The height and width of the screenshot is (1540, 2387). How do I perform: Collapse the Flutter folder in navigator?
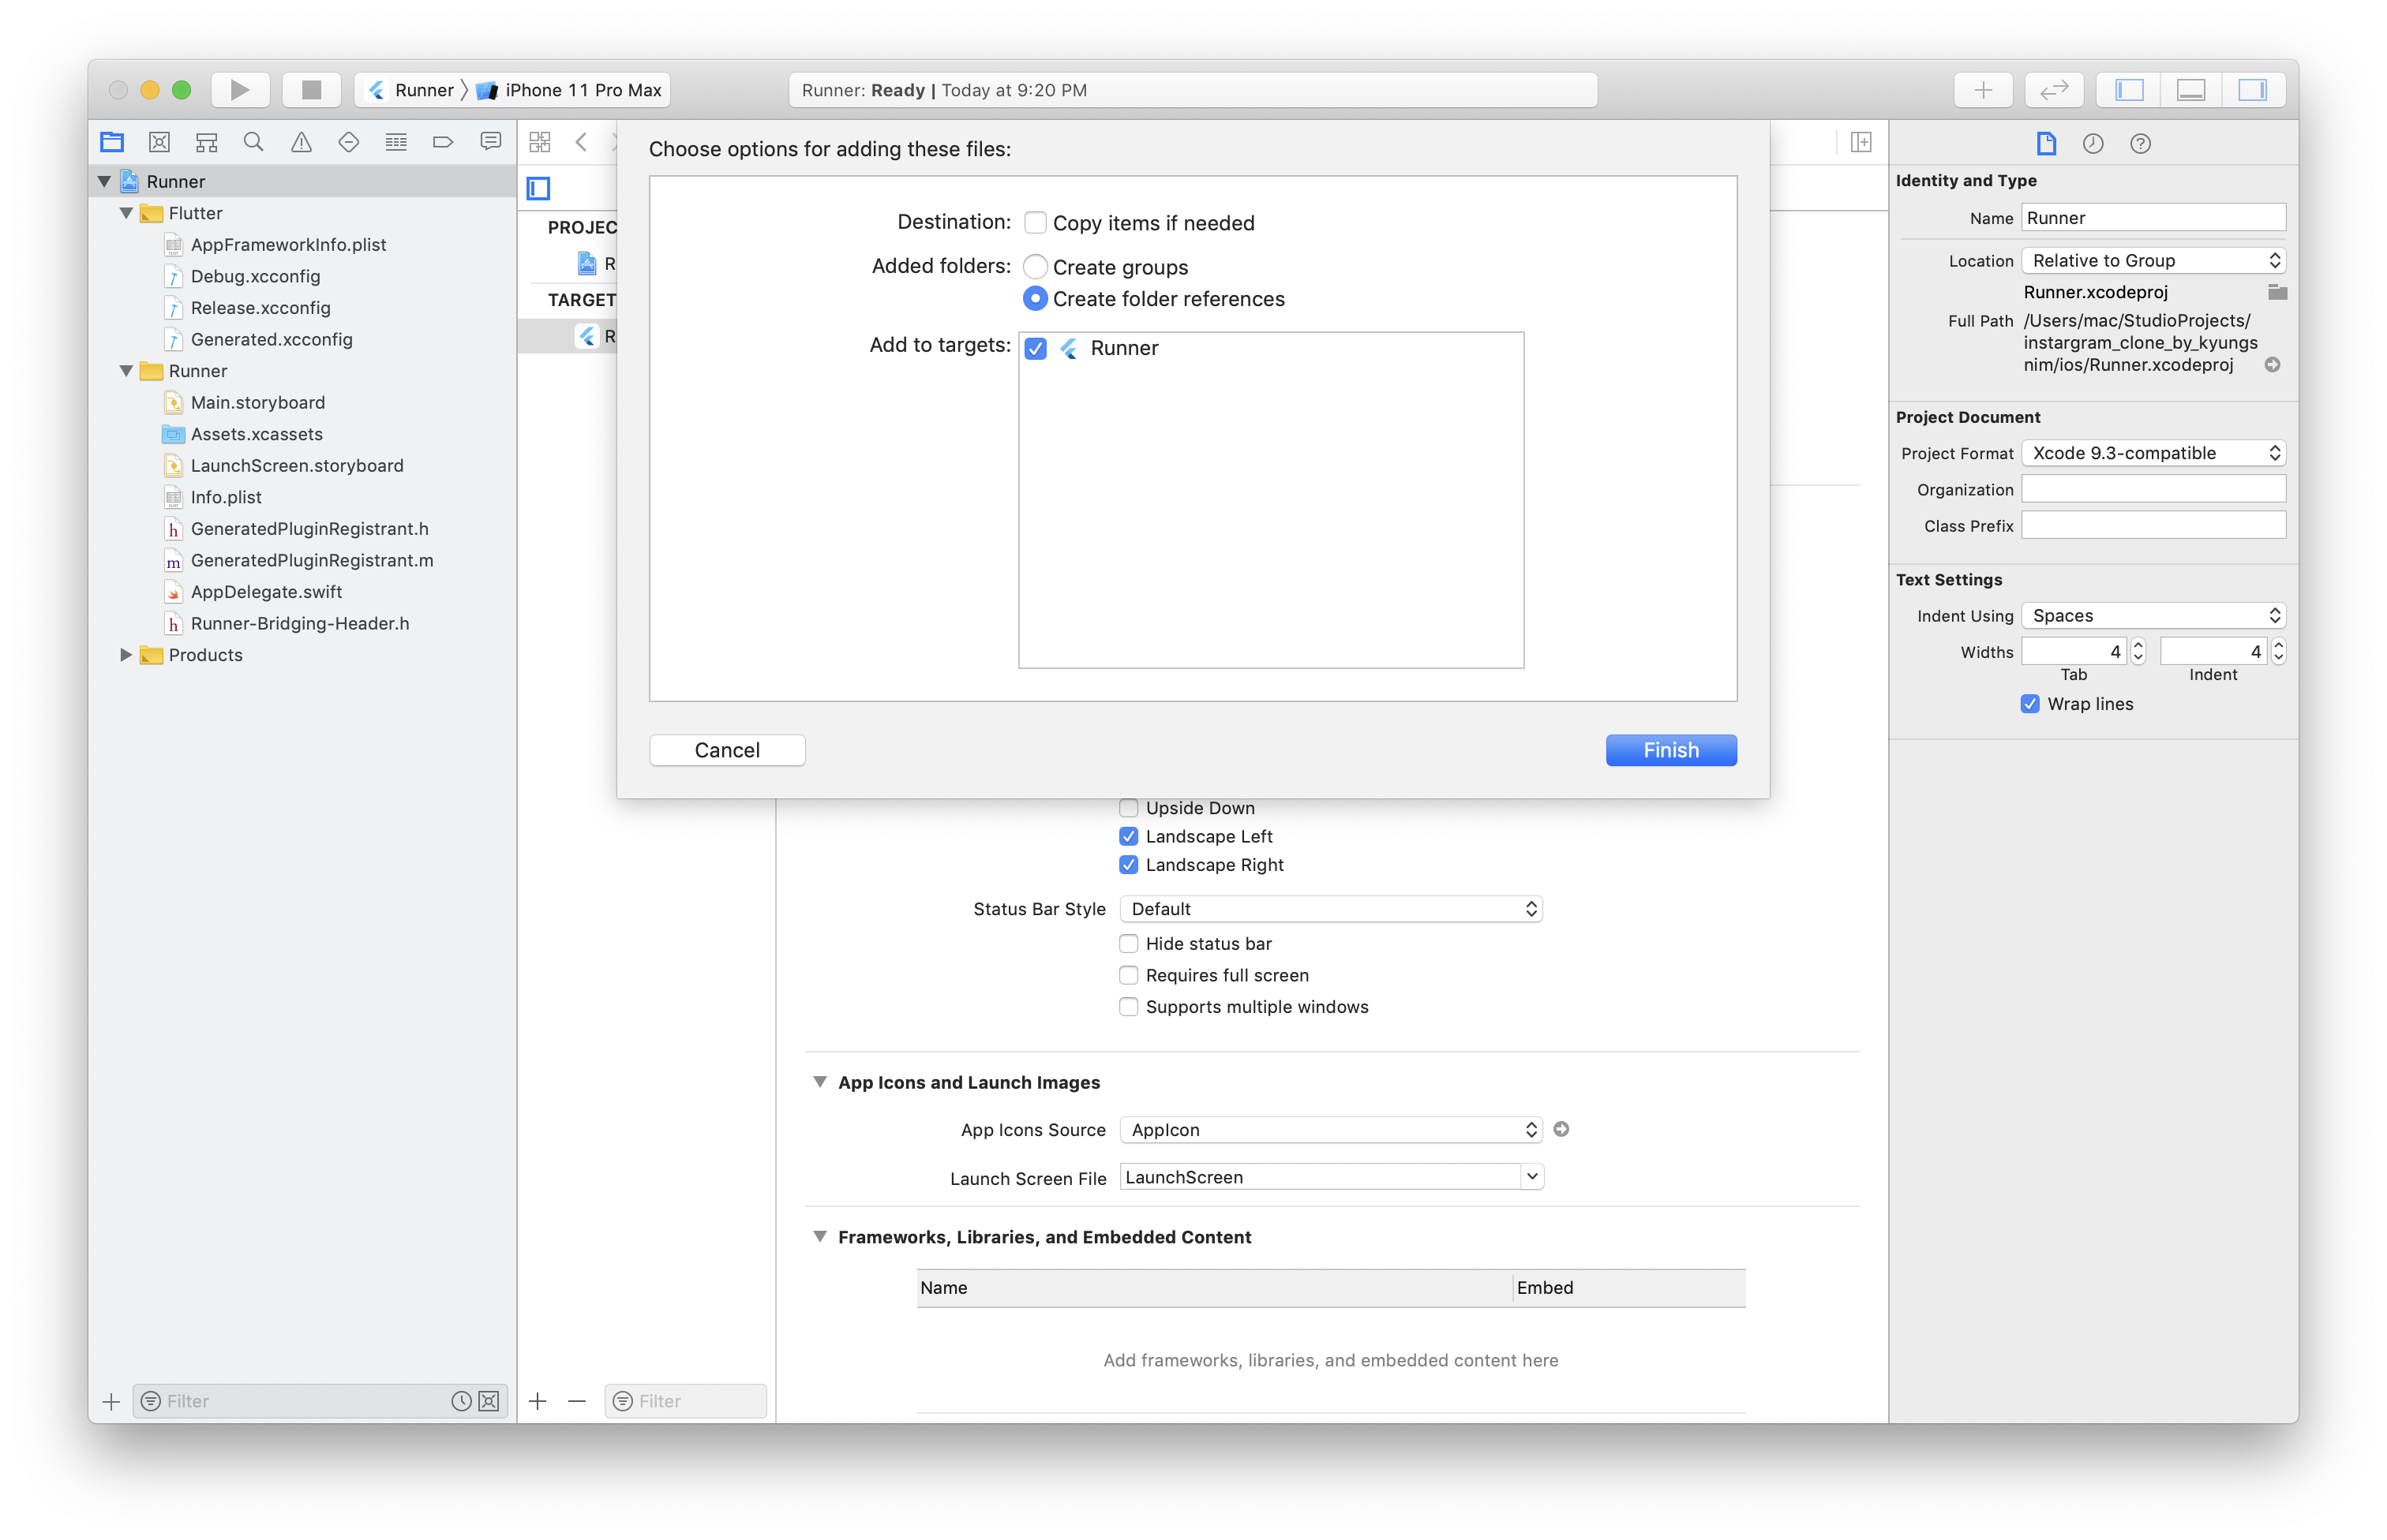tap(126, 213)
